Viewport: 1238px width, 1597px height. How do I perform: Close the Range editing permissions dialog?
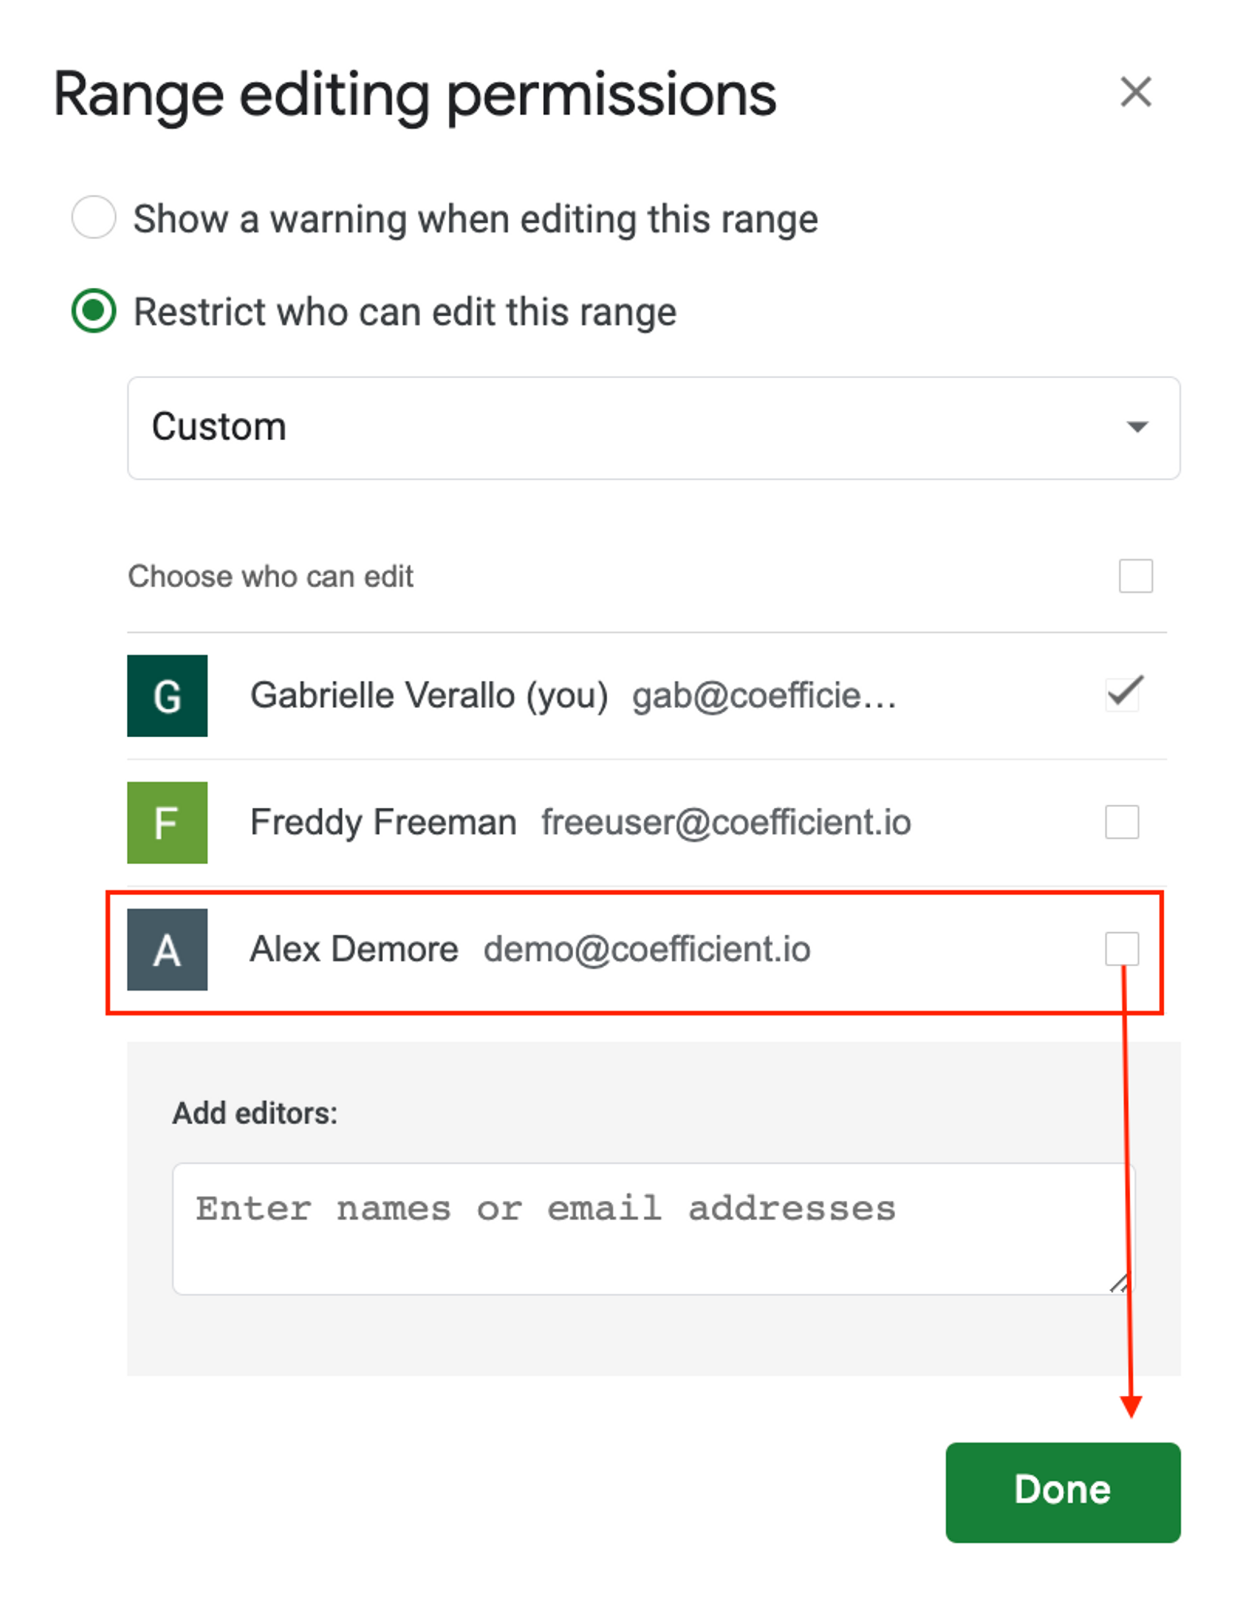click(1135, 92)
